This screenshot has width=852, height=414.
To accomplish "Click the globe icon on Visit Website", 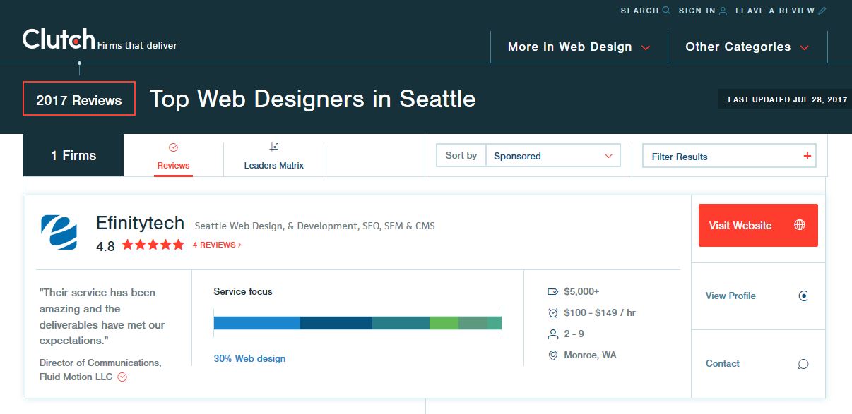I will [800, 225].
